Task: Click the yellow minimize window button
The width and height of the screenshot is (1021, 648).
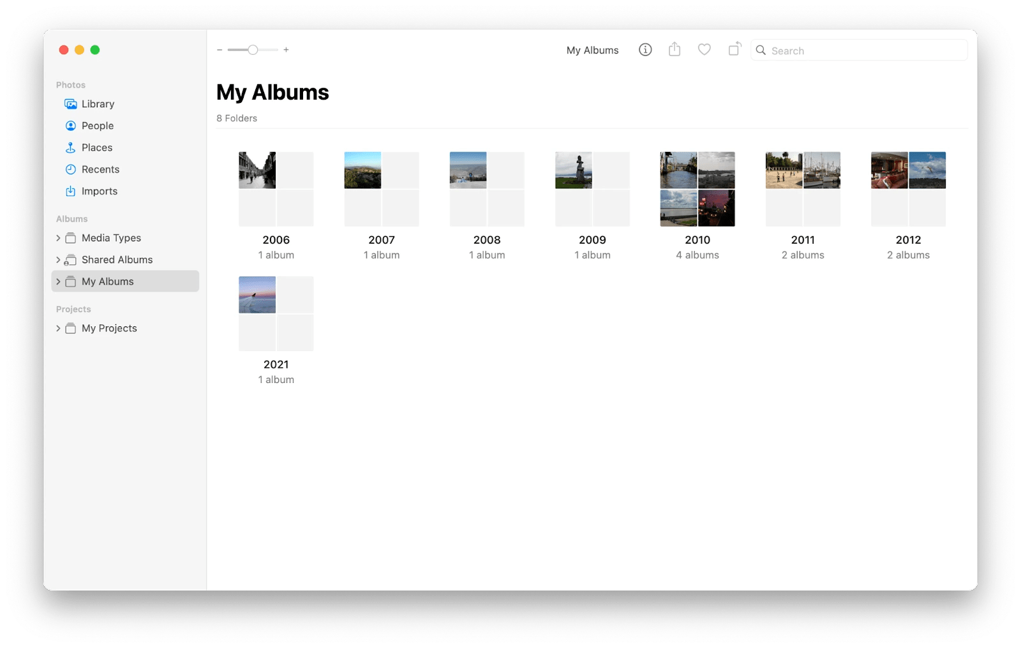Action: pos(79,50)
